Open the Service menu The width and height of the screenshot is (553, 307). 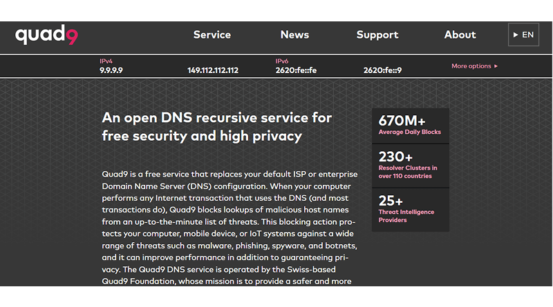[x=212, y=34]
